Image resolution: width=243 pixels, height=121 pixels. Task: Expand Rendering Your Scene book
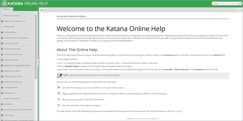[13, 77]
